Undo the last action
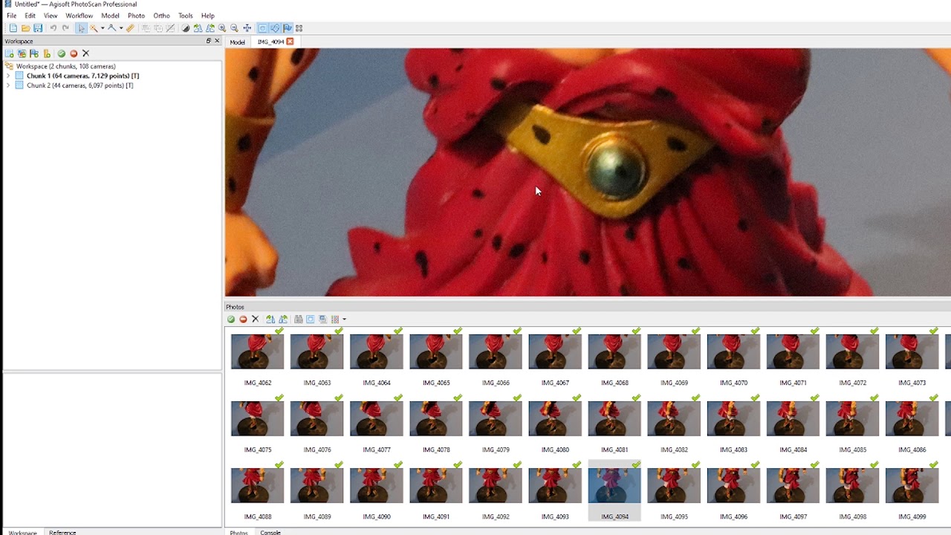 tap(53, 28)
